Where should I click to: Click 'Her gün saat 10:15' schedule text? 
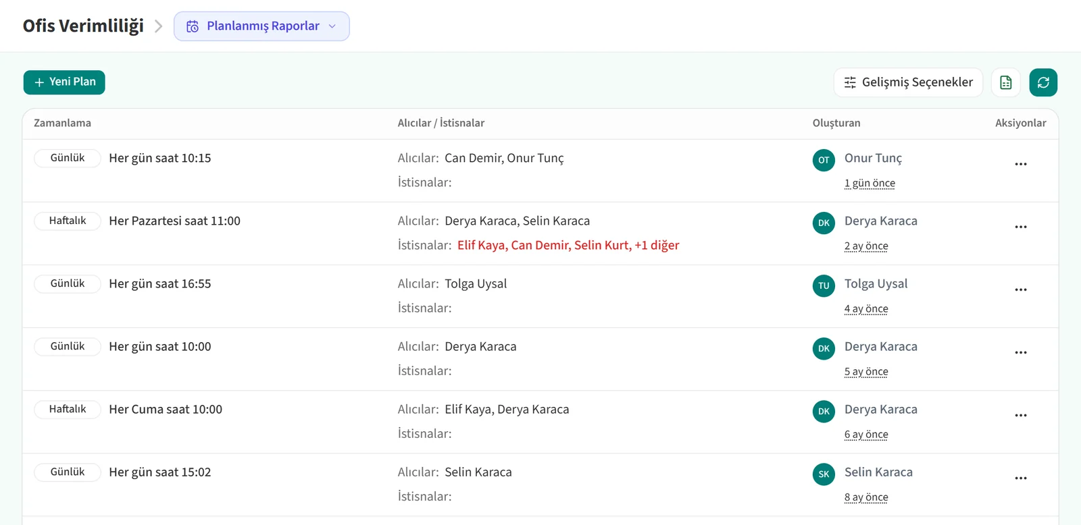160,159
